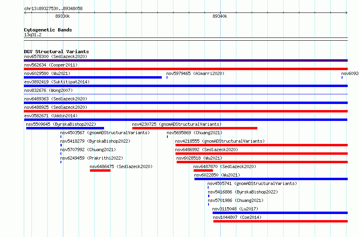Click the DGV Structural Variants track title
This screenshot has height=237, width=359.
[x=56, y=52]
